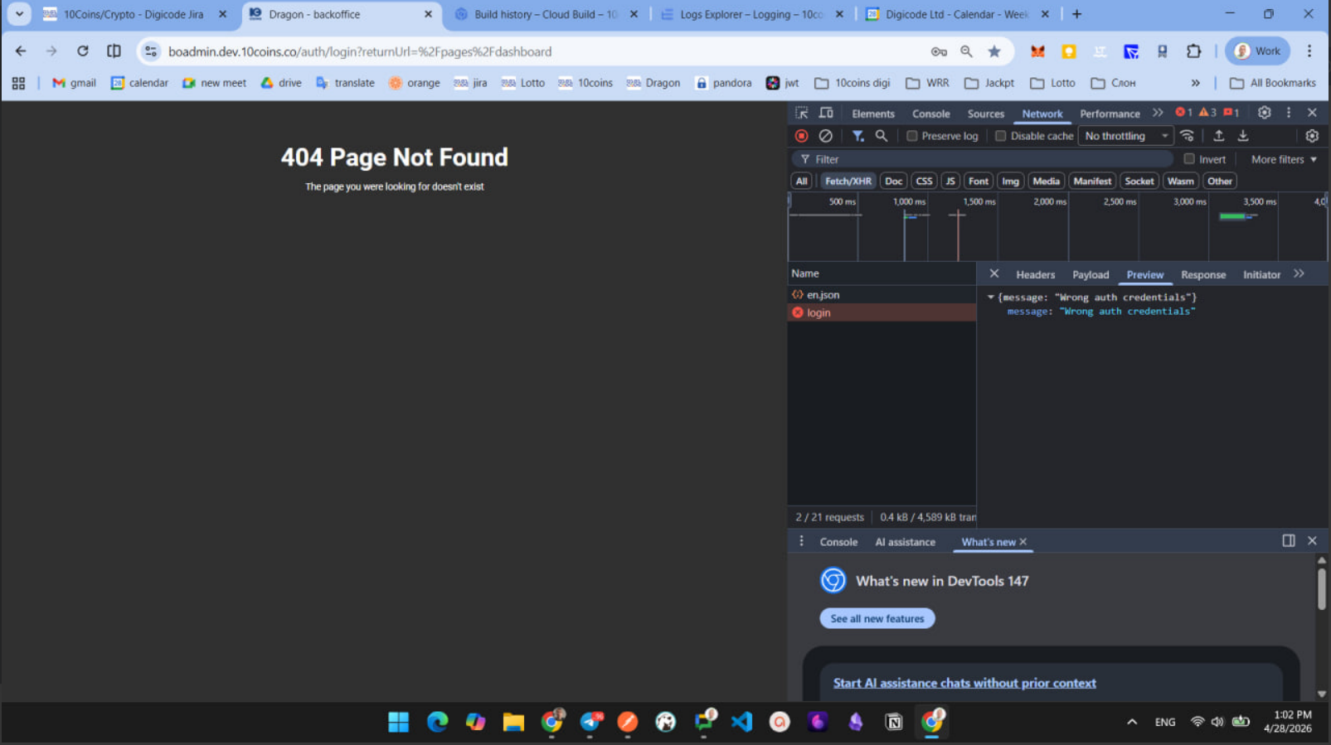Toggle the network filter funnel icon
Screen dimensions: 1331x745
pyautogui.click(x=857, y=136)
